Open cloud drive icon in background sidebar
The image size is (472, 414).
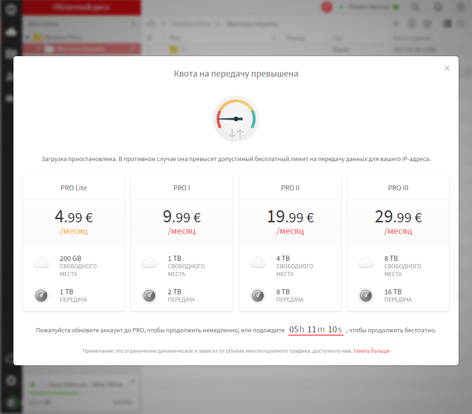[11, 32]
